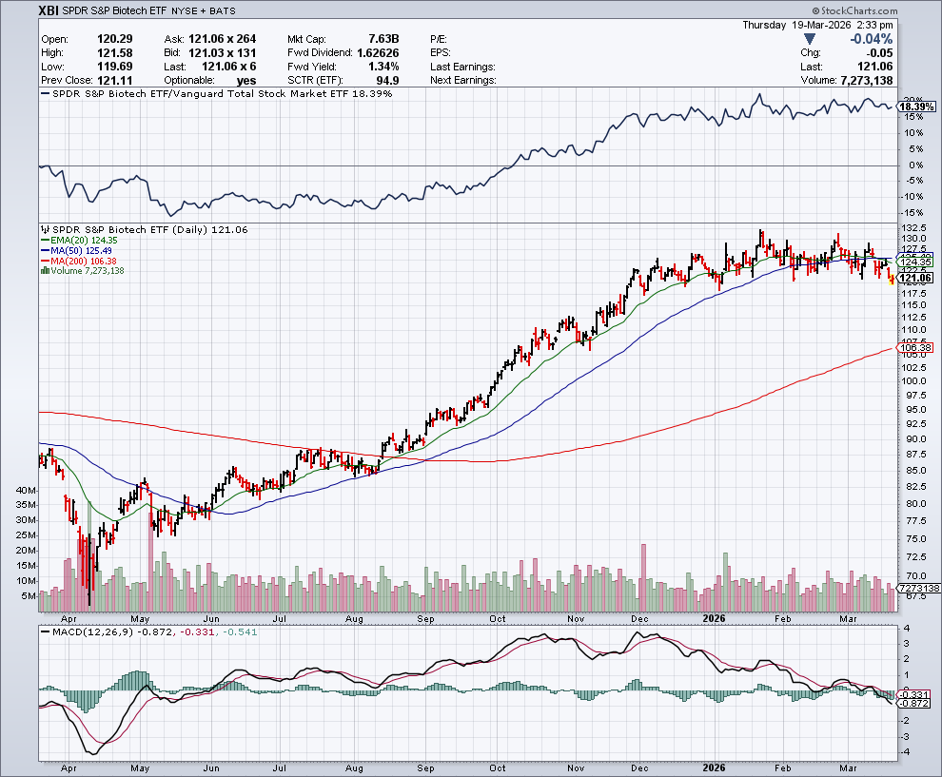
Task: Select the Oct marker on the bottom date axis
Action: click(497, 767)
